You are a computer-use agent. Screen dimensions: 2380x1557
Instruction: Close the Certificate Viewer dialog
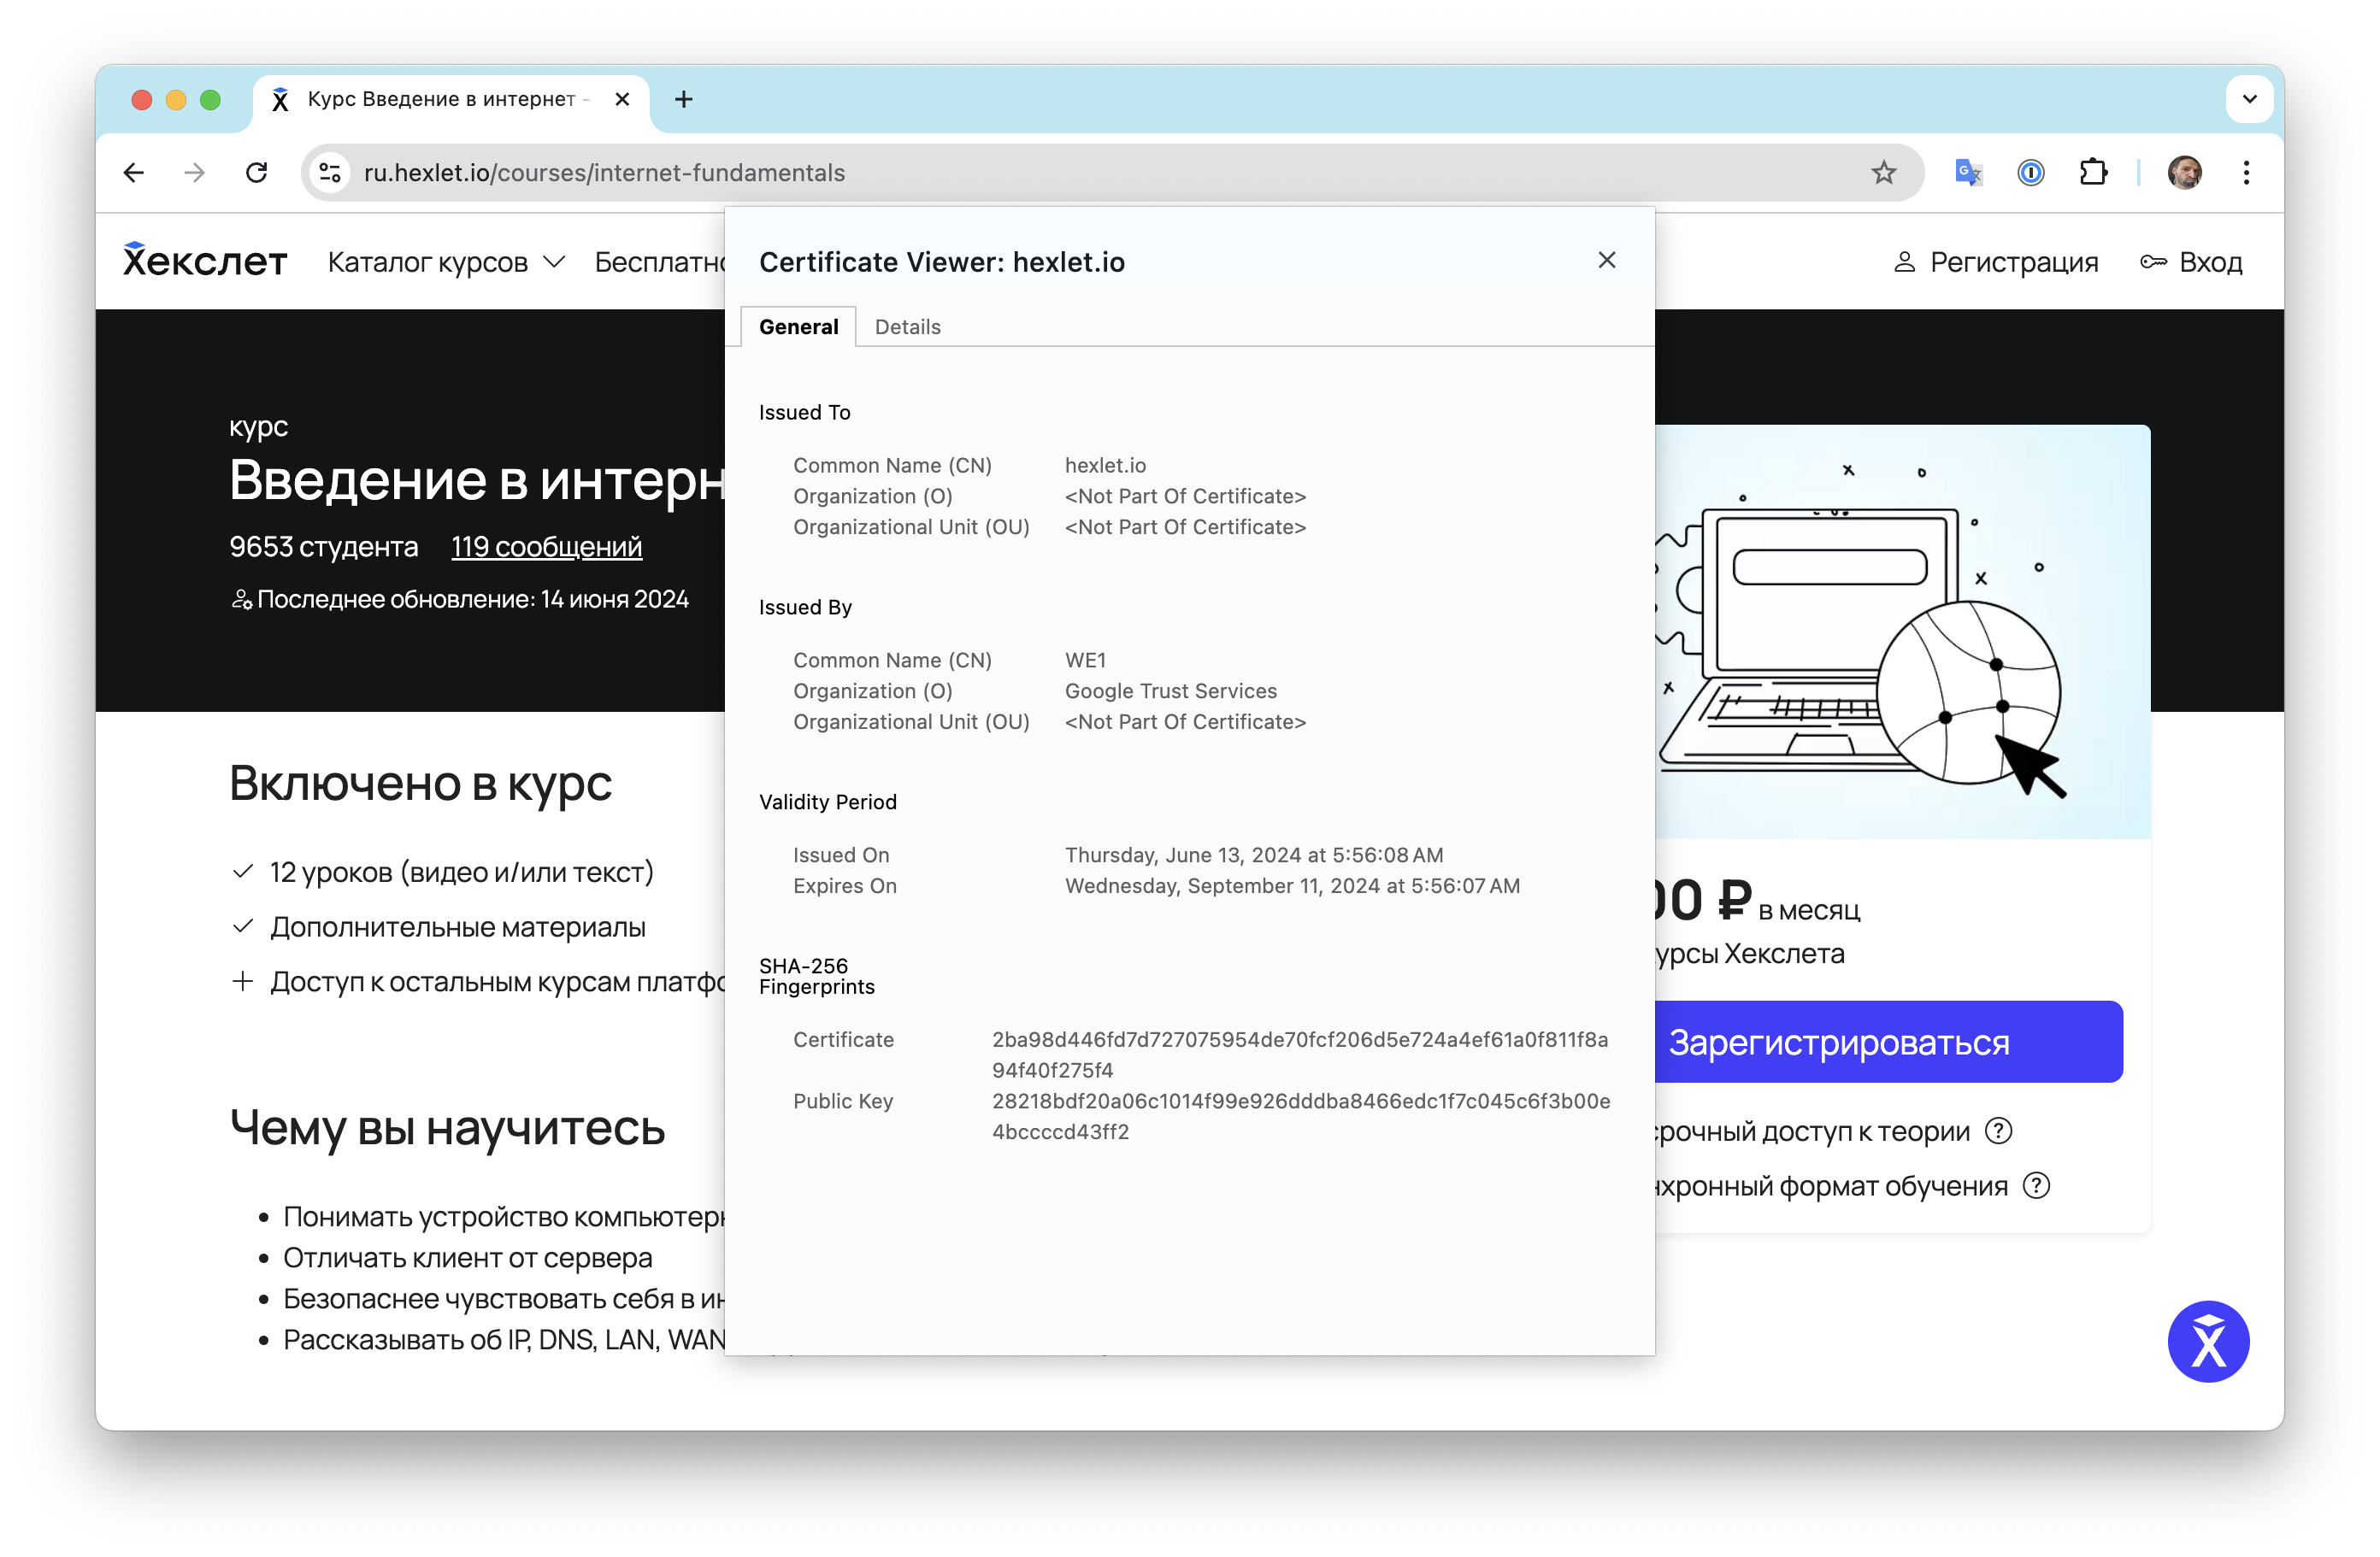[x=1607, y=260]
